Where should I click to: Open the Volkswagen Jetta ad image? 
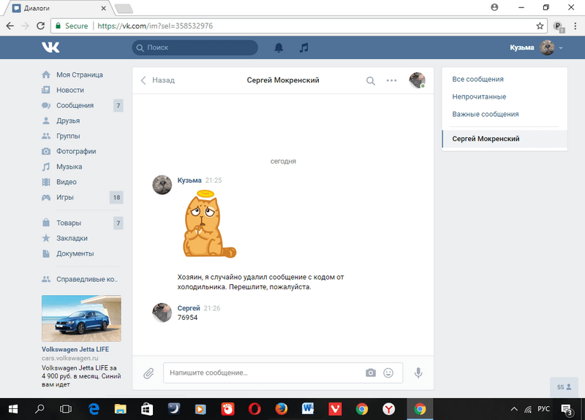pos(81,318)
